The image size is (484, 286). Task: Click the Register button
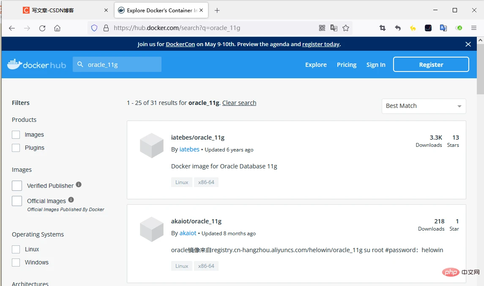point(431,64)
